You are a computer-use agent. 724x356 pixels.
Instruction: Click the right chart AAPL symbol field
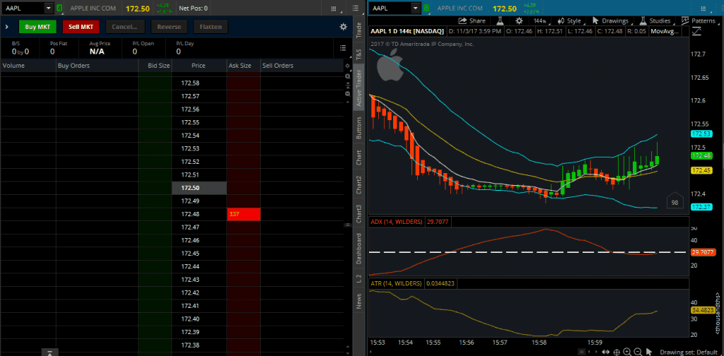tap(390, 8)
